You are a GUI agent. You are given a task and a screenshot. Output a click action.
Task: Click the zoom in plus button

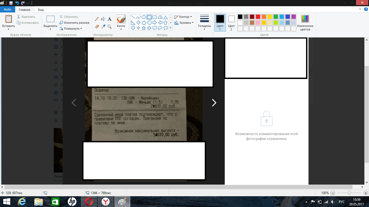pos(365,193)
